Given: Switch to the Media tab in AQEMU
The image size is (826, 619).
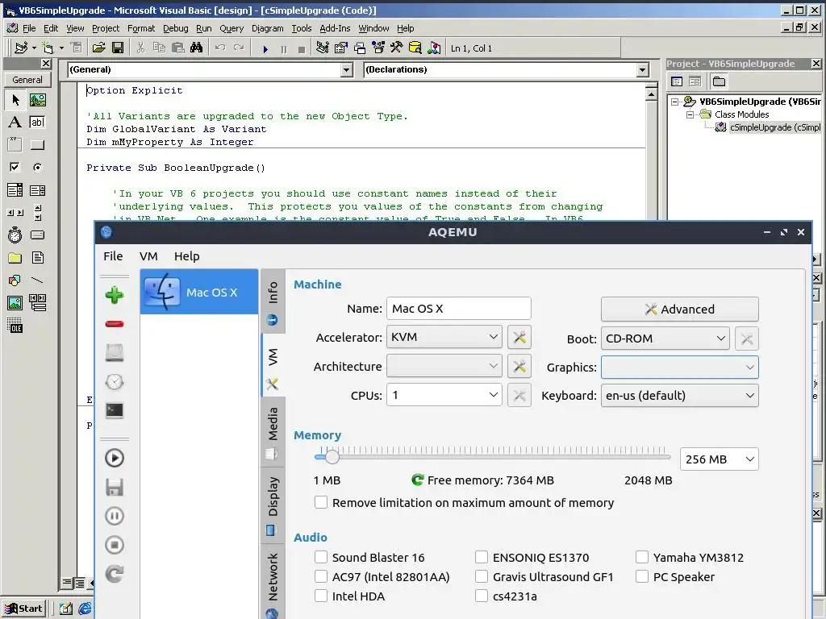Looking at the screenshot, I should (273, 433).
